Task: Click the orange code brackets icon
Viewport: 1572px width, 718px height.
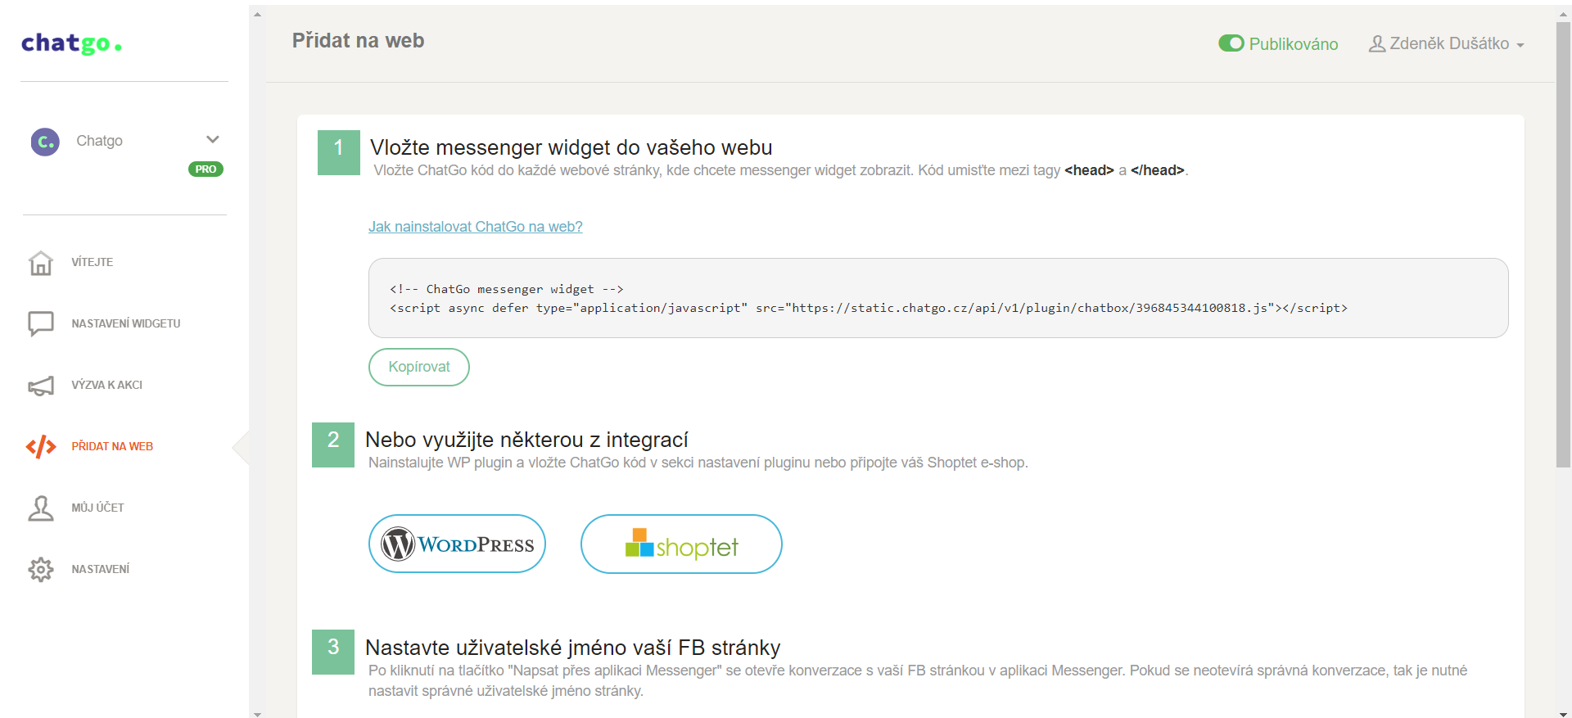Action: tap(41, 446)
